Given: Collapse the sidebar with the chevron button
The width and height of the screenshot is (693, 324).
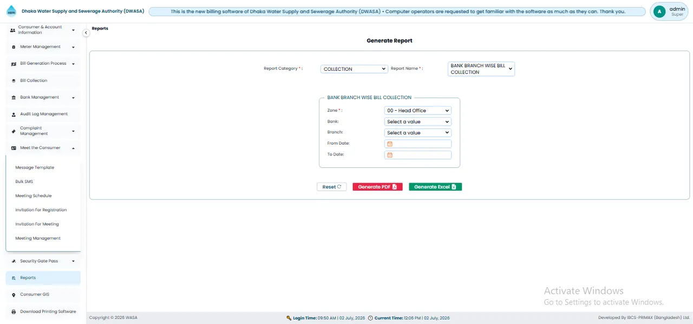Looking at the screenshot, I should (x=86, y=33).
